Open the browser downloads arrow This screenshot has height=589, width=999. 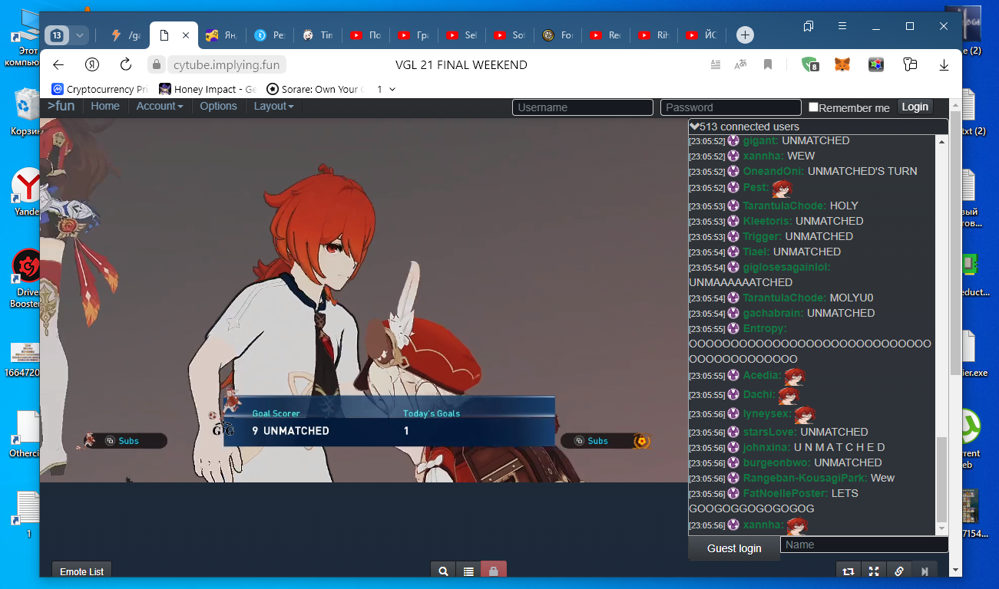[944, 64]
